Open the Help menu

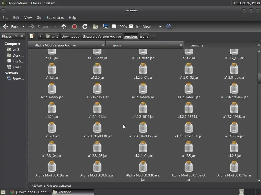[x=72, y=18]
